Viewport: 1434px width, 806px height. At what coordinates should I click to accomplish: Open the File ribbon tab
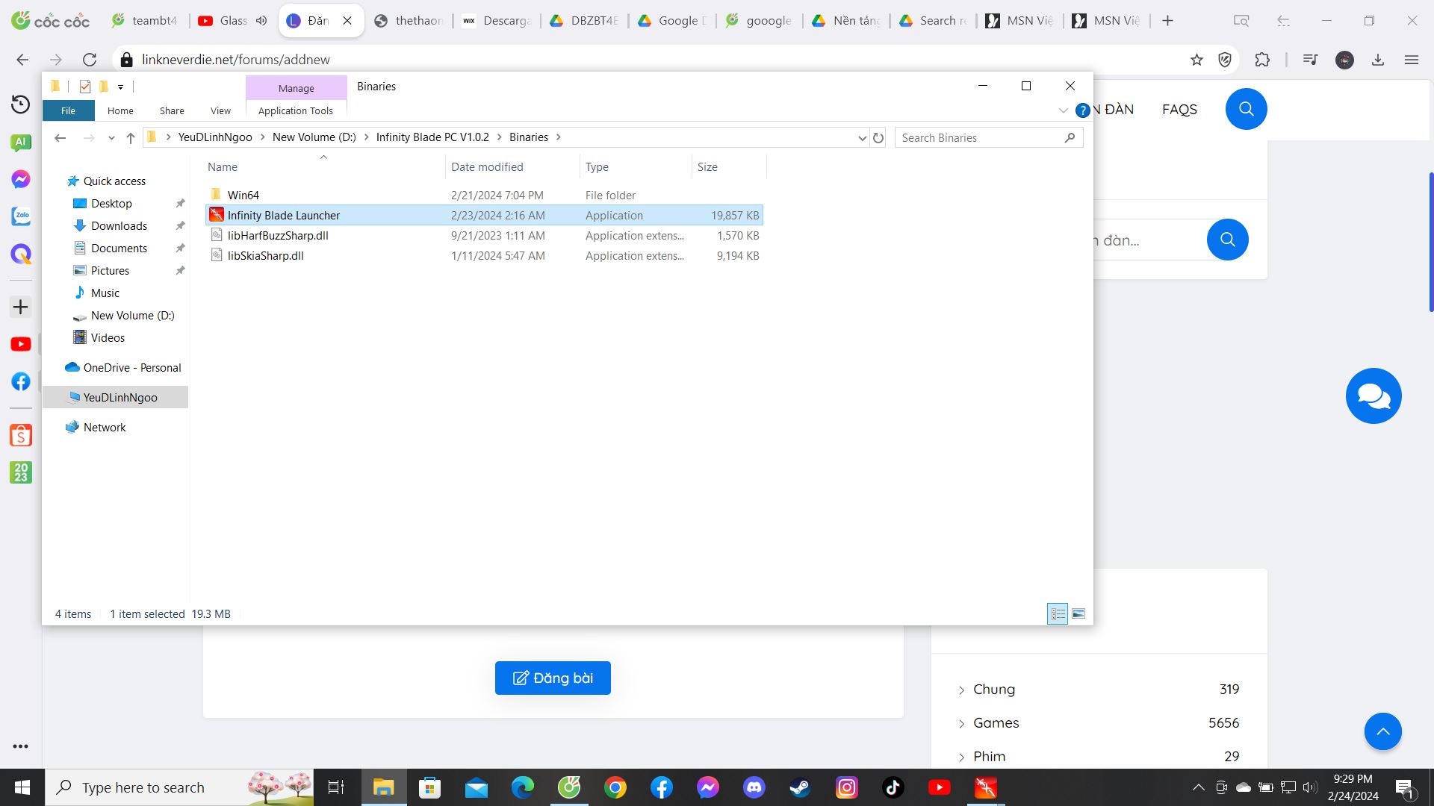[x=68, y=110]
